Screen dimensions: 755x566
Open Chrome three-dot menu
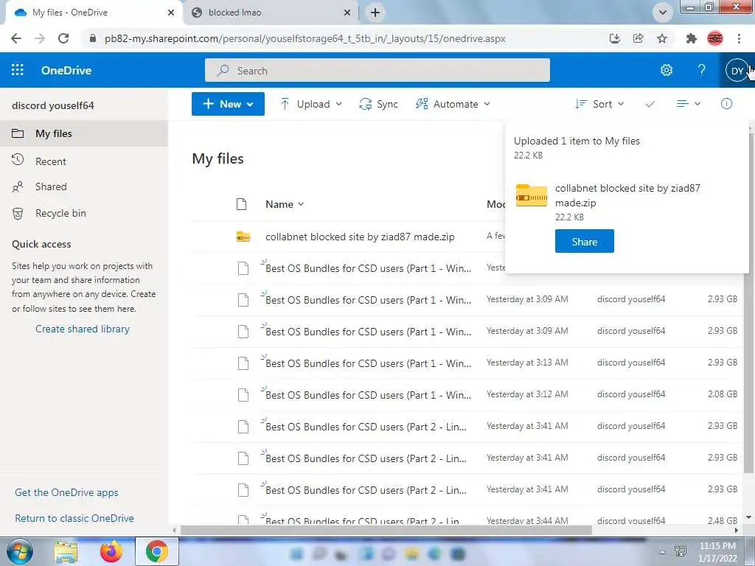pos(739,38)
